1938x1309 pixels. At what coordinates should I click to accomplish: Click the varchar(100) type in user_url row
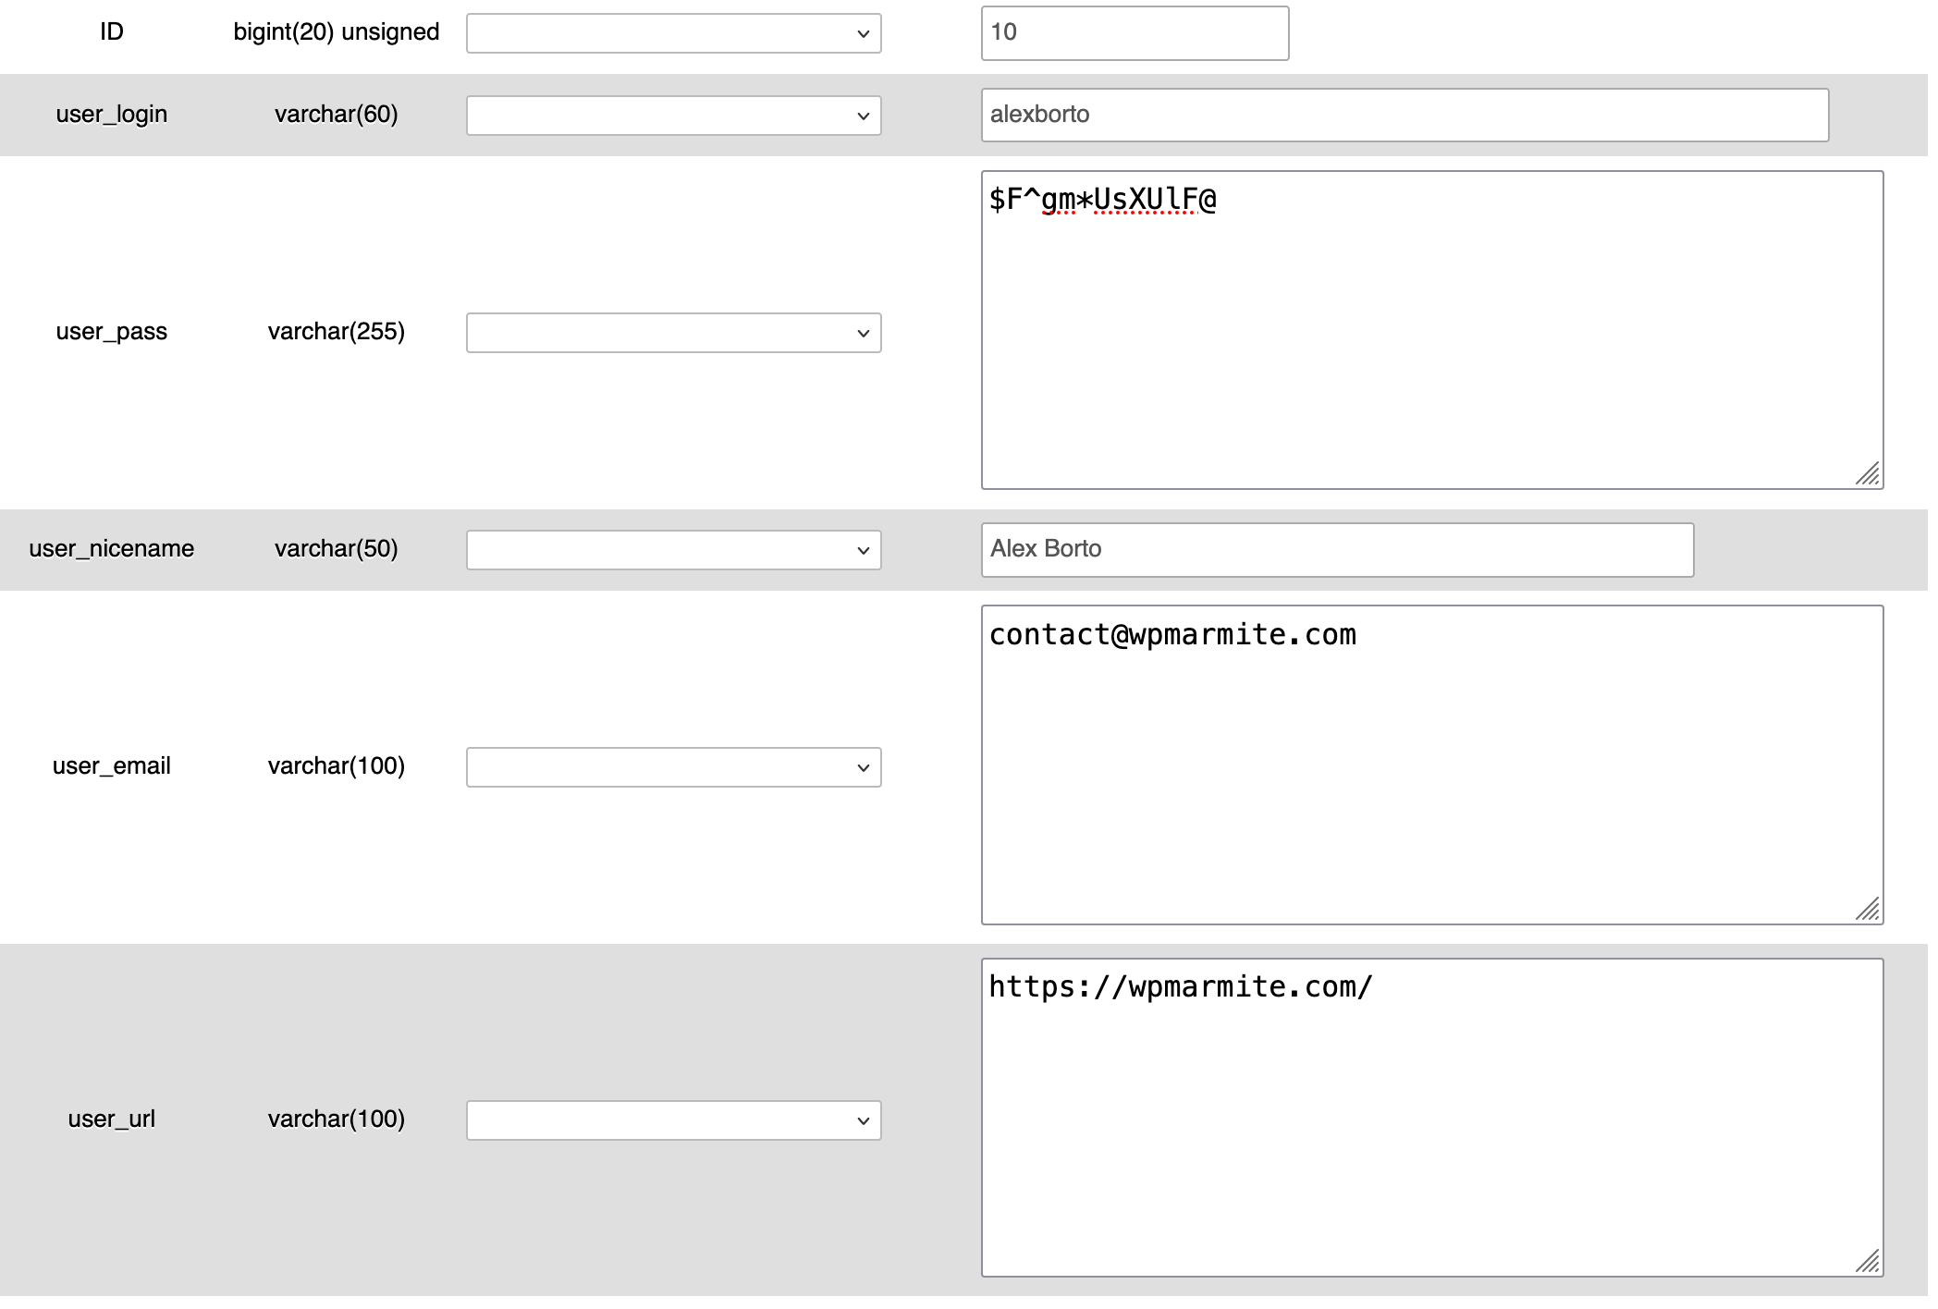[x=337, y=1119]
